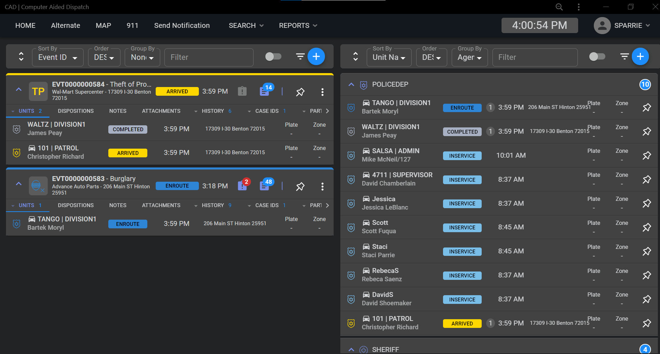Click the units panel expand/collapse all arrows
The height and width of the screenshot is (354, 660).
356,56
